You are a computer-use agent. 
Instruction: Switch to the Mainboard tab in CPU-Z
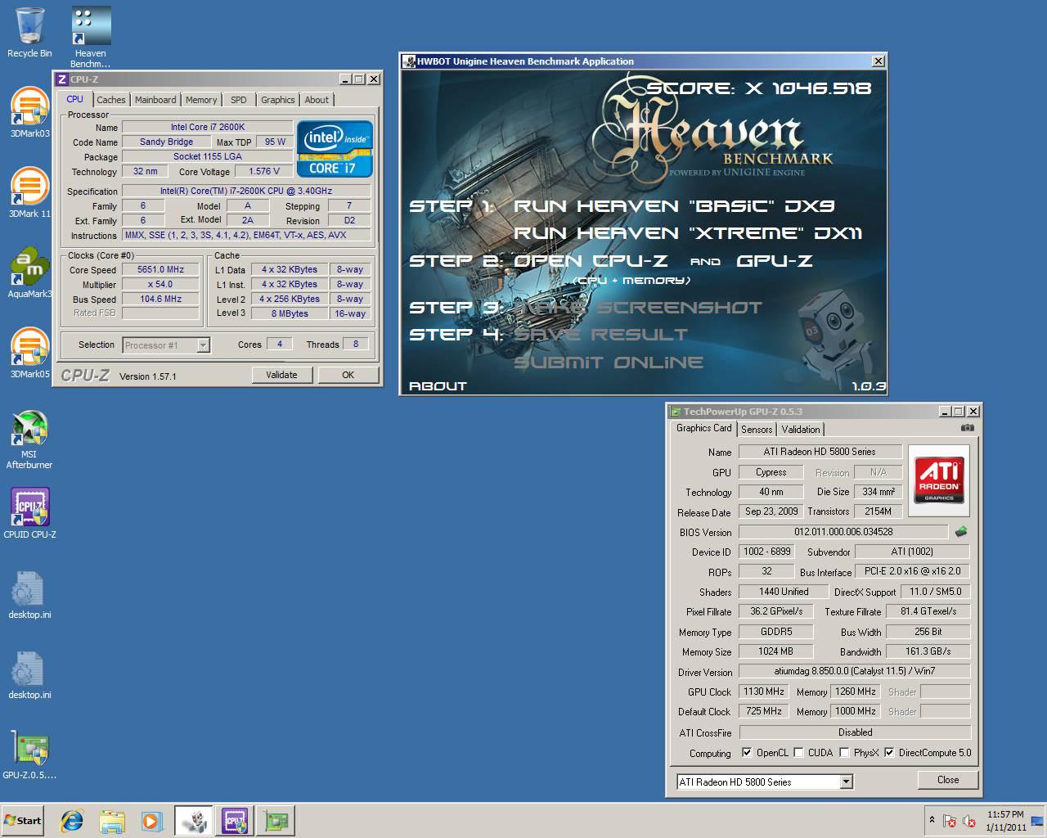tap(155, 100)
